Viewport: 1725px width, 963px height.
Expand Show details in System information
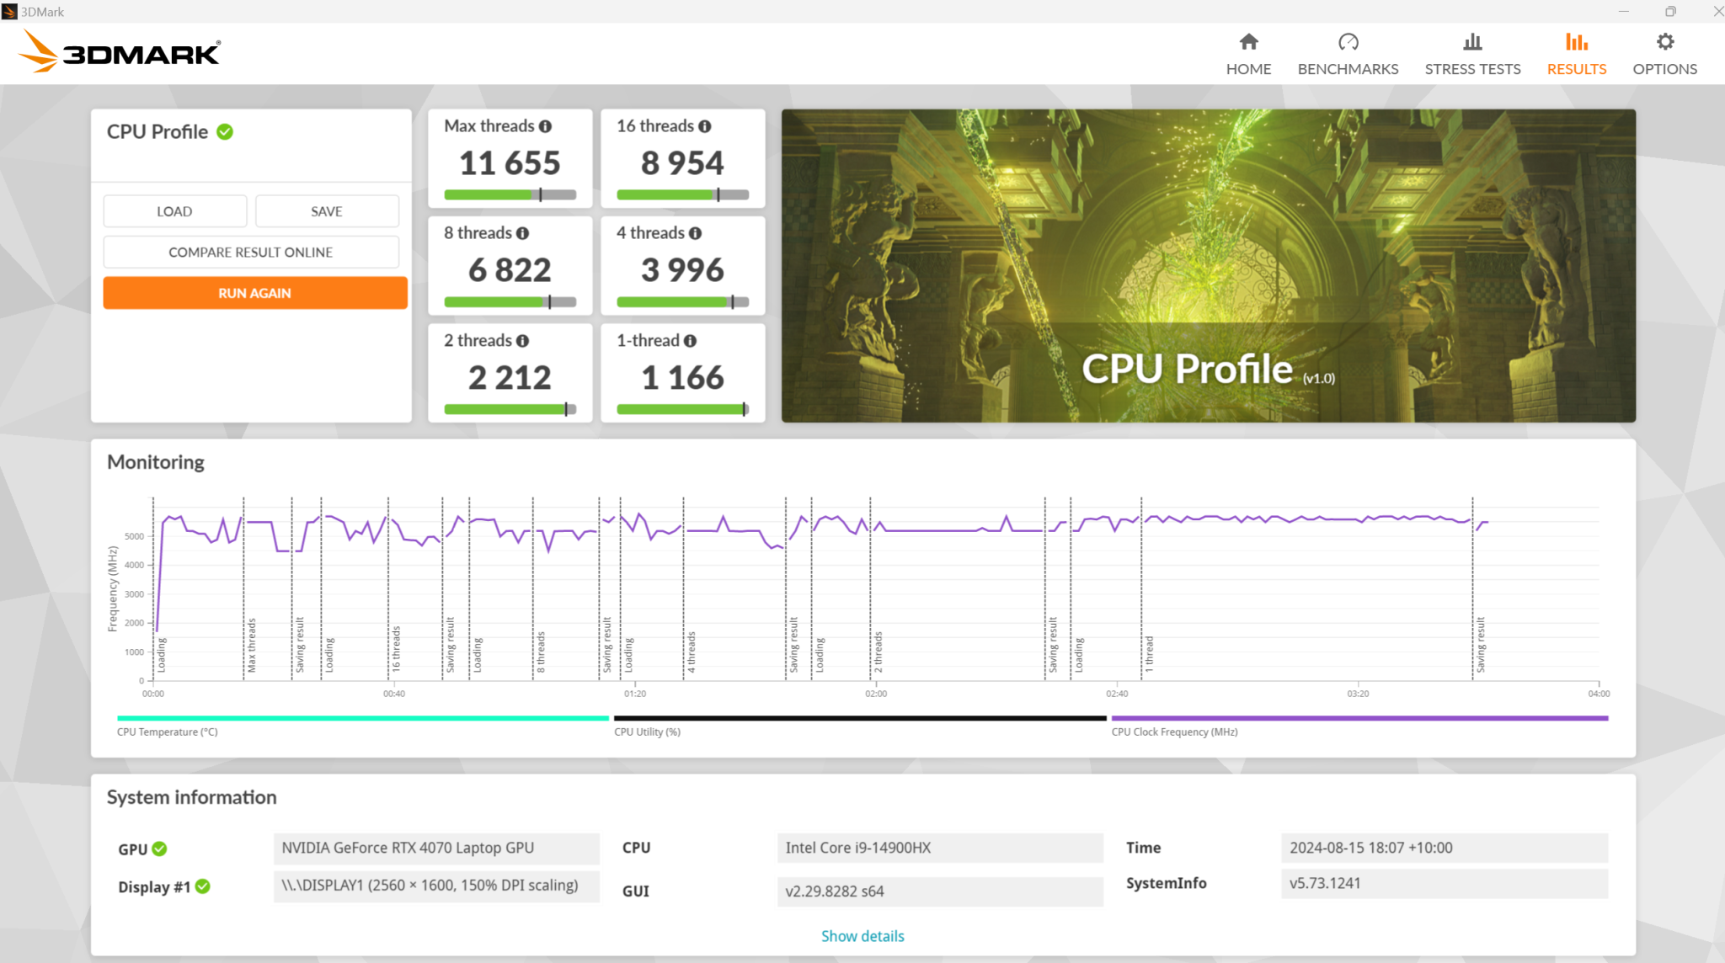tap(862, 935)
